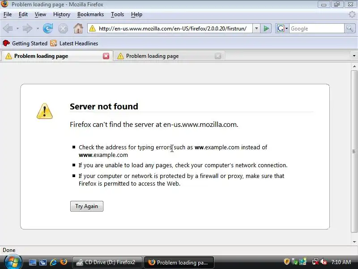Switch to the first Problem loading page tab
This screenshot has height=269, width=358.
57,56
